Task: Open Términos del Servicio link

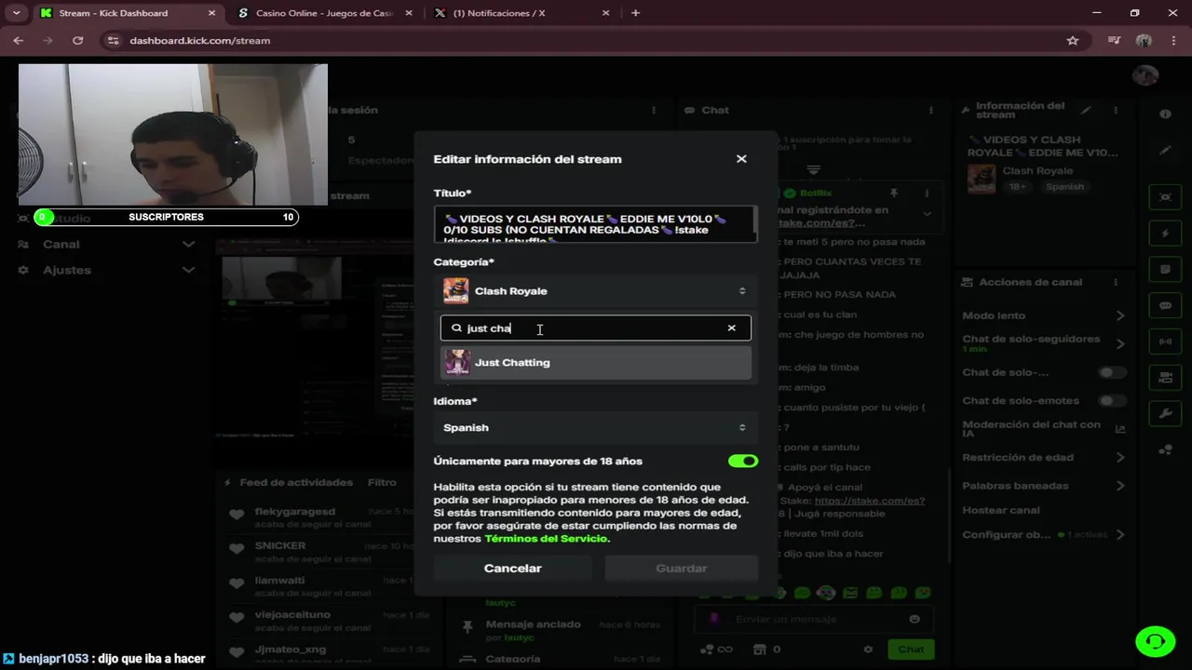Action: (546, 539)
